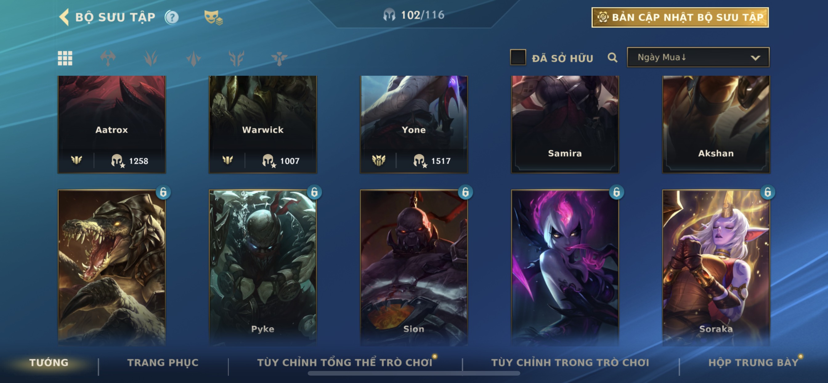Filter champions by the fourth role icon
828x383 pixels.
[236, 58]
